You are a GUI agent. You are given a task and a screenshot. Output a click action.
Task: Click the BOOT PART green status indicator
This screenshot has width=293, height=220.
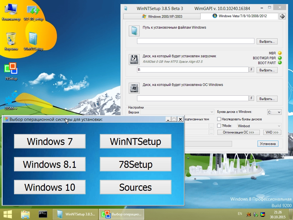[x=280, y=63]
